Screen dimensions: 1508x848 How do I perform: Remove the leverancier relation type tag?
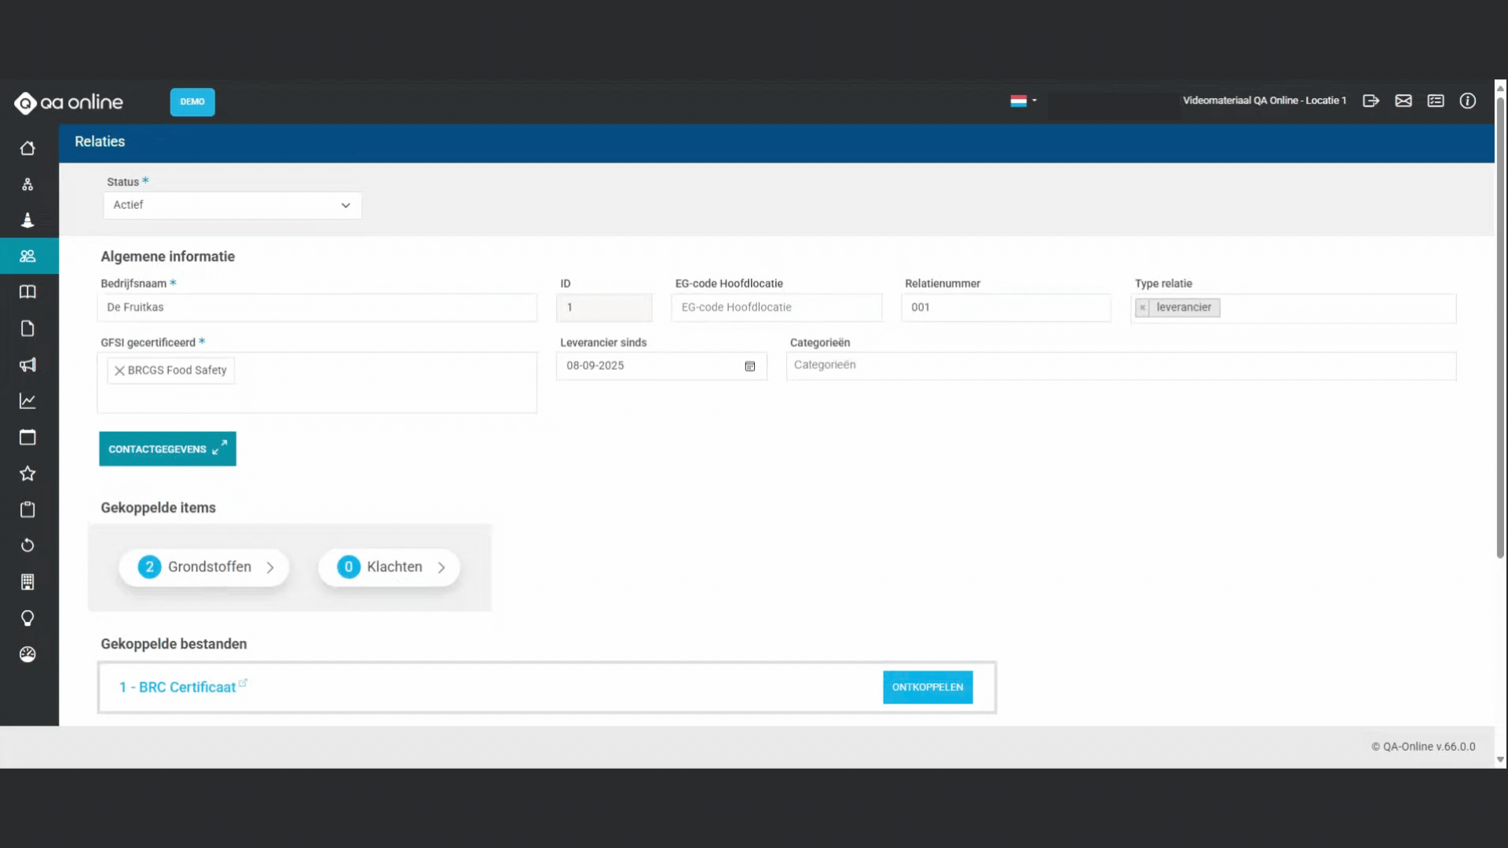[x=1143, y=308]
